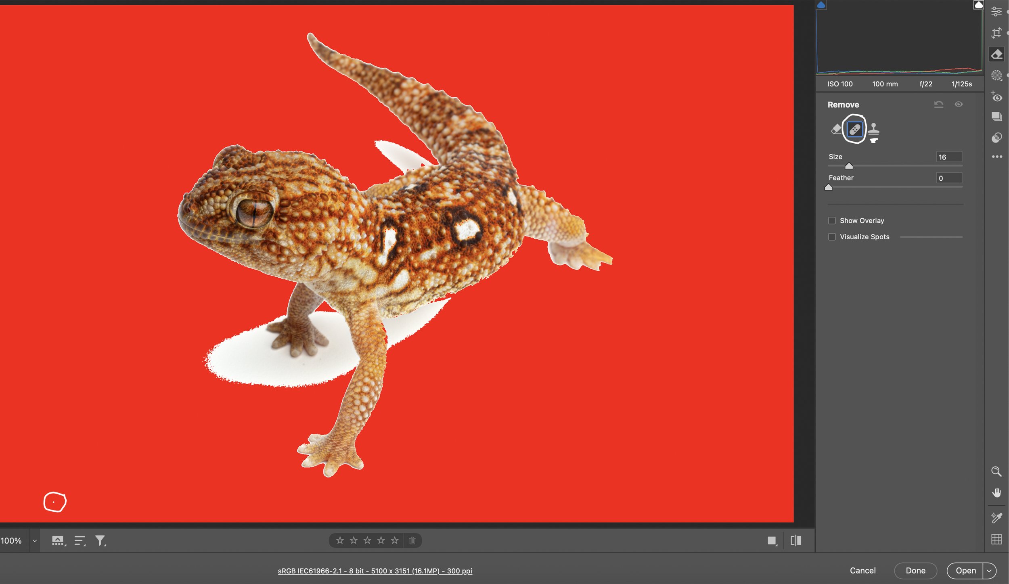
Task: Open the zoom level dropdown arrow
Action: click(35, 541)
